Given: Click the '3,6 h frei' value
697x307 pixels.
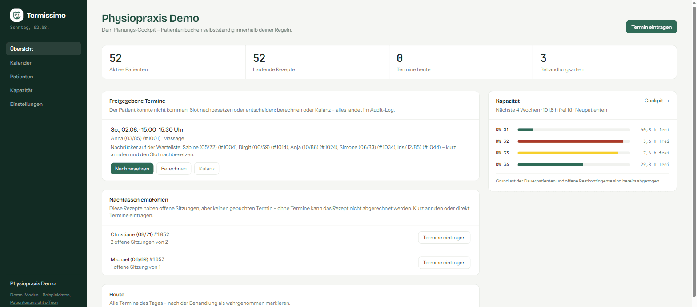Looking at the screenshot, I should click(657, 141).
